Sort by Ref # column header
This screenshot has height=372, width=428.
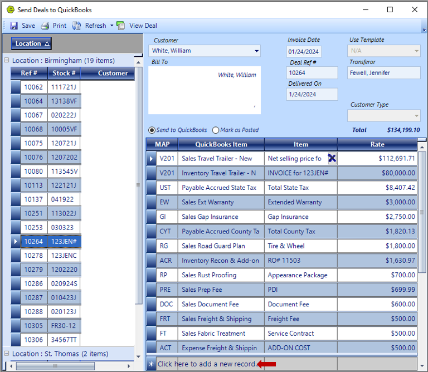[x=29, y=73]
